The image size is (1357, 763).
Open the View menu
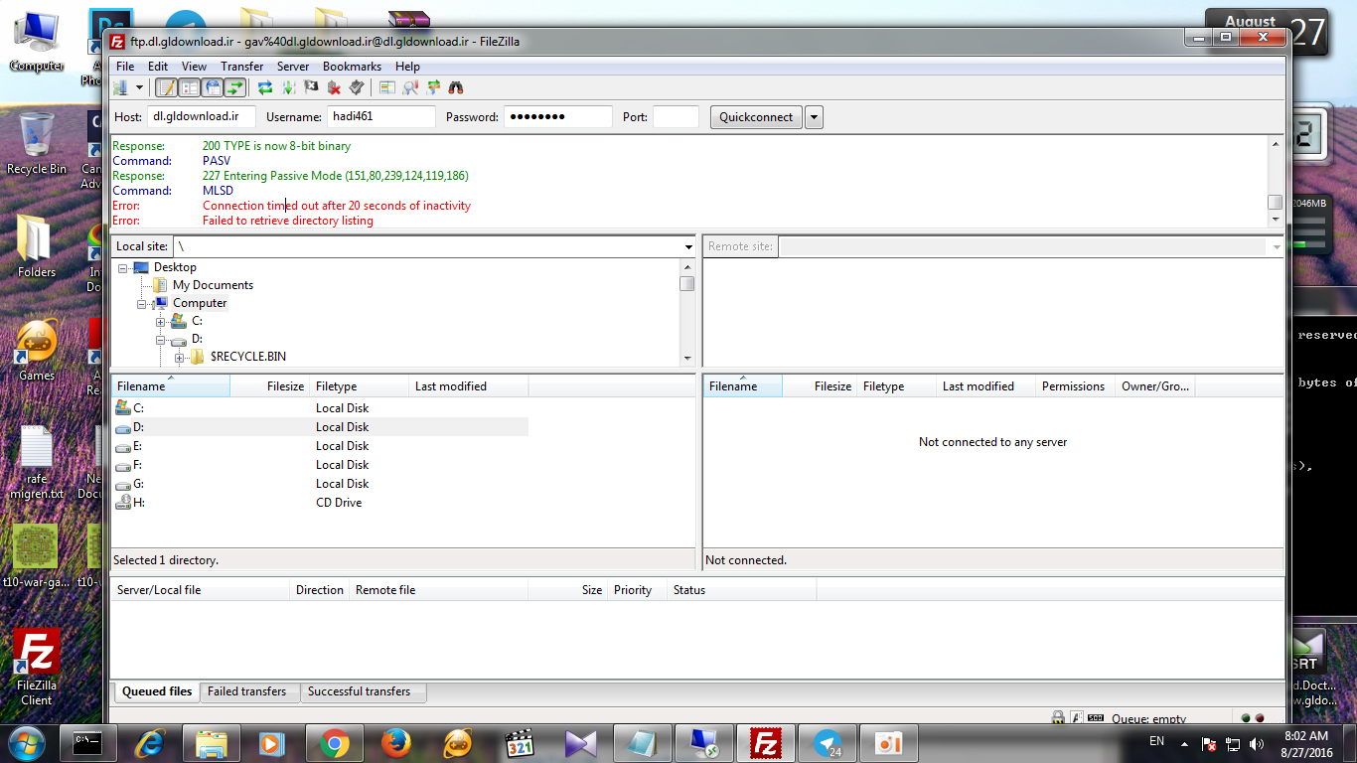pos(194,67)
